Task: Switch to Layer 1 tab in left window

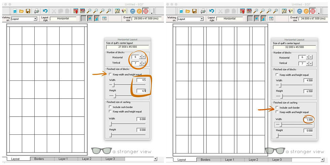Action: coord(63,159)
